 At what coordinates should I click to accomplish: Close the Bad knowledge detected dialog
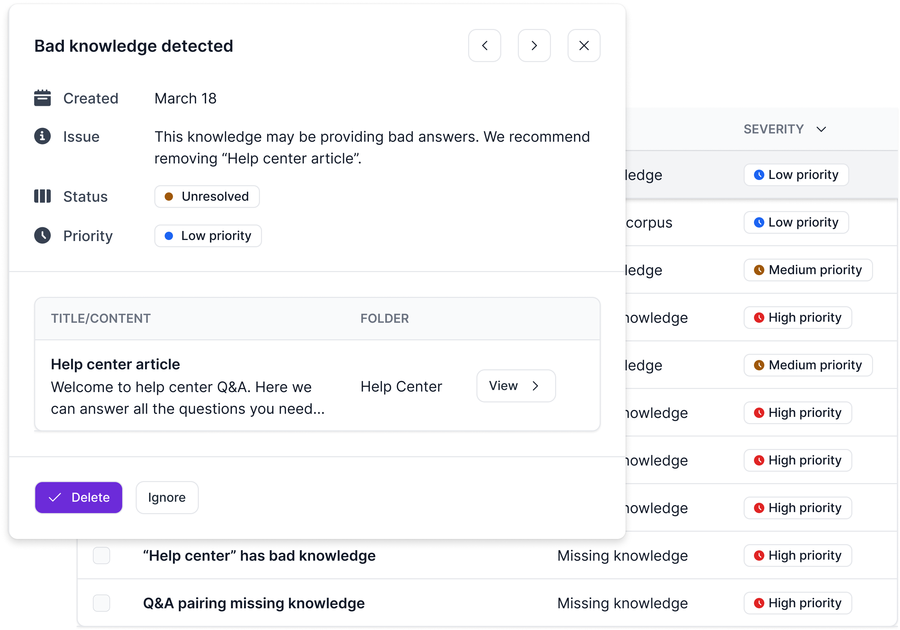pyautogui.click(x=584, y=46)
